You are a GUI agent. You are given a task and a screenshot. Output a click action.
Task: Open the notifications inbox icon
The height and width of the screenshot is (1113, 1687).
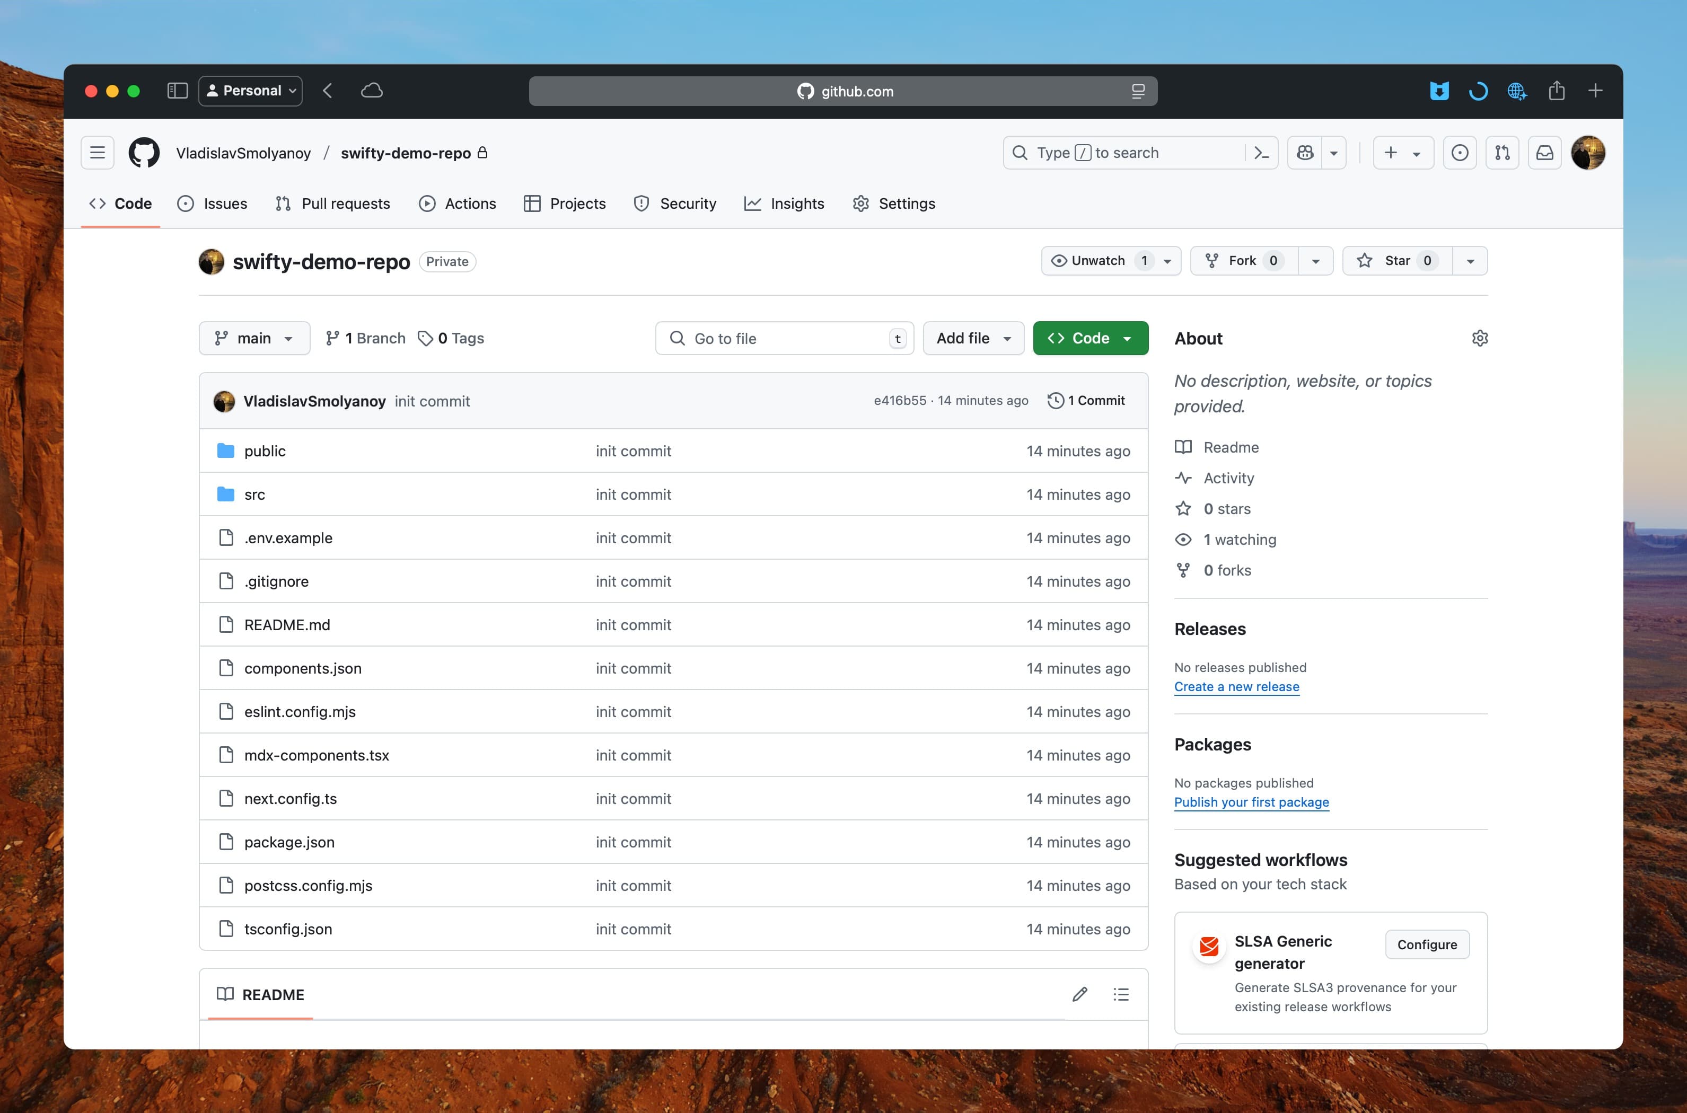pos(1545,153)
